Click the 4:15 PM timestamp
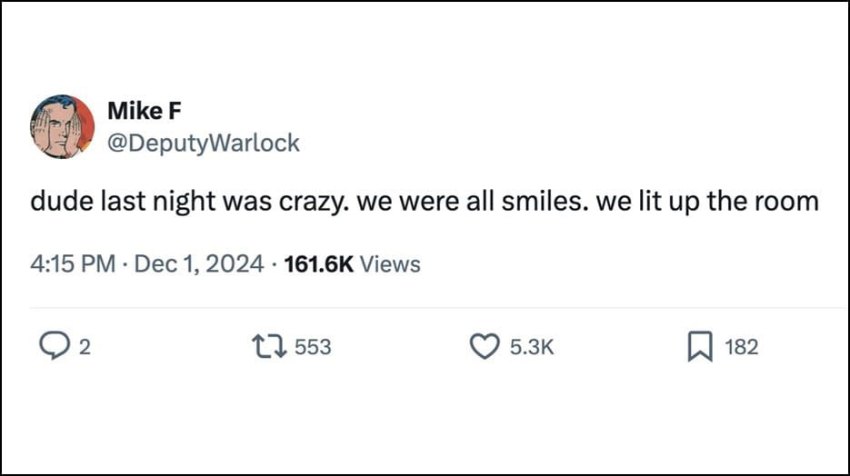 [73, 264]
